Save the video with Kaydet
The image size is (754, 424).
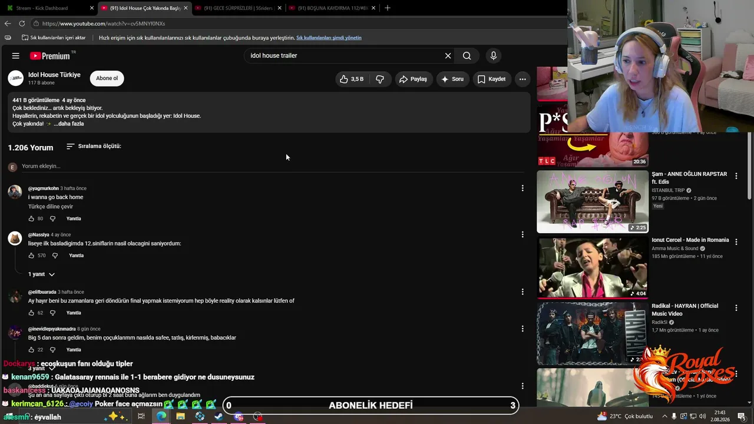click(491, 79)
